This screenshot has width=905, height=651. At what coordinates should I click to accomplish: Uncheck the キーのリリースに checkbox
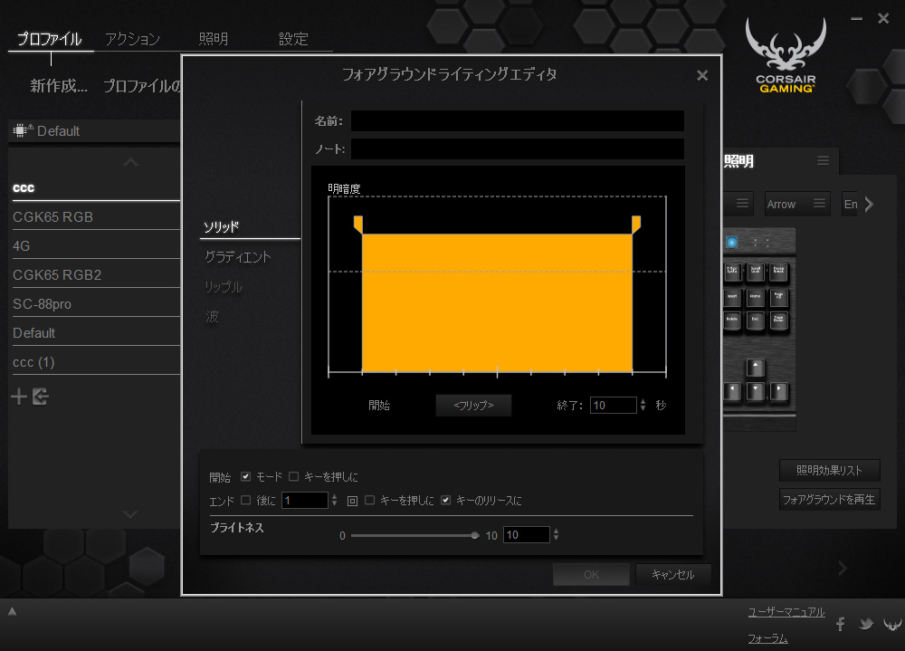446,500
